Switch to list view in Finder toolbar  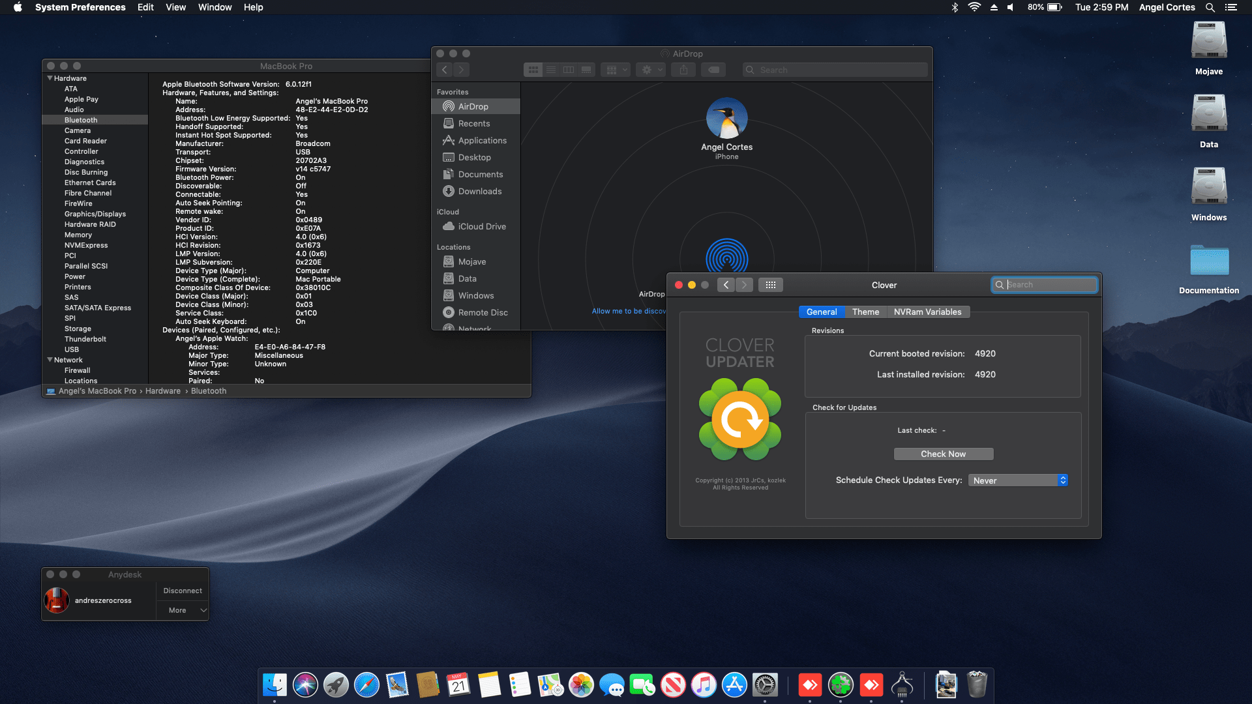tap(551, 70)
